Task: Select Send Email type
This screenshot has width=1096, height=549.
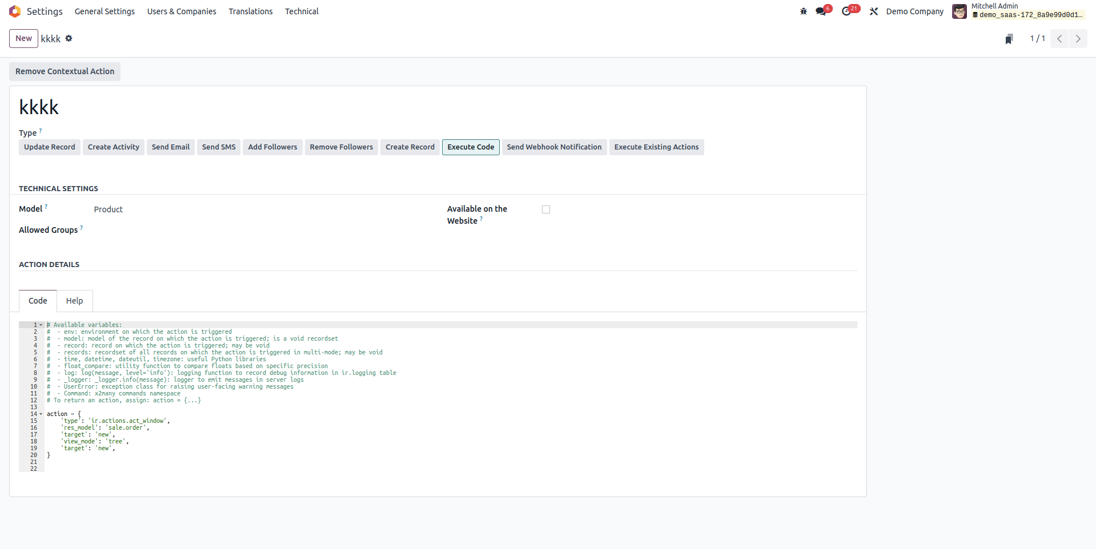Action: click(171, 147)
